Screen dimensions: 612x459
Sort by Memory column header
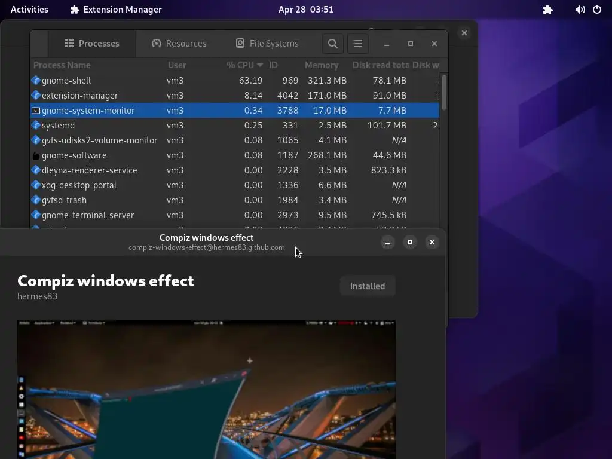click(322, 65)
